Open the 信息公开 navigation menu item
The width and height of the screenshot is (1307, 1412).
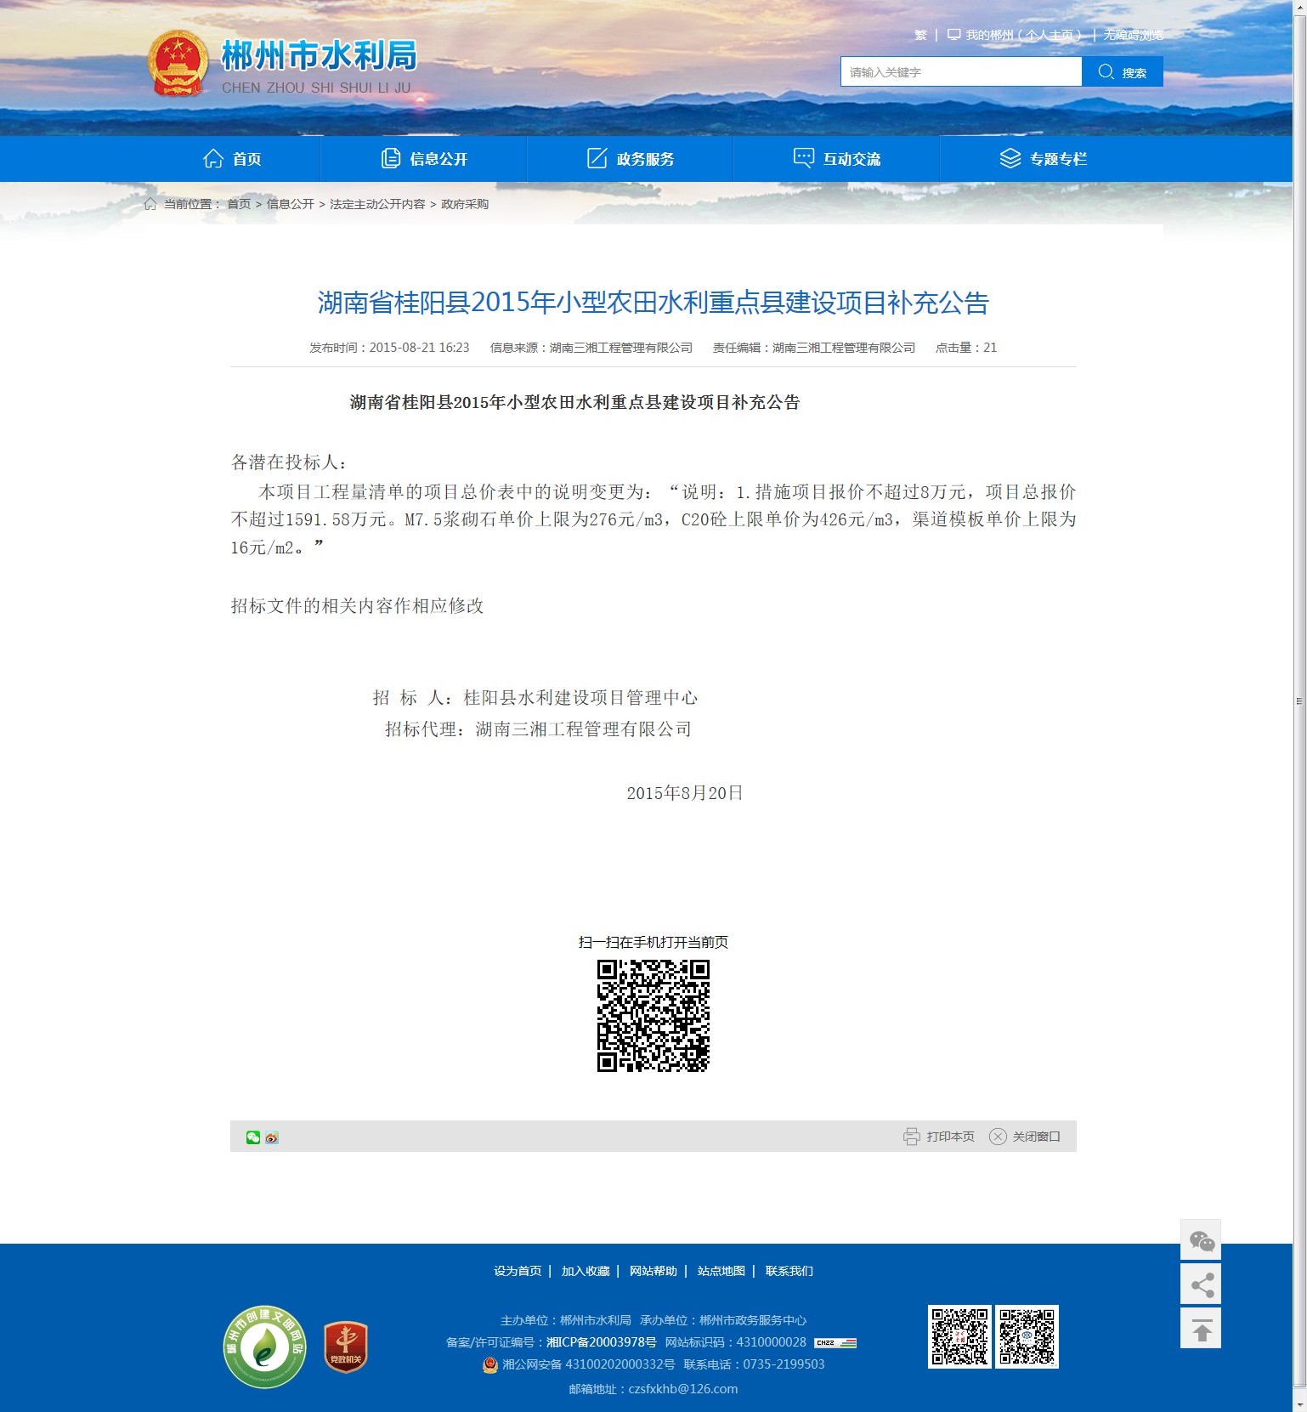(424, 159)
